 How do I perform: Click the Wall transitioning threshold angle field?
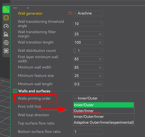click(x=88, y=24)
